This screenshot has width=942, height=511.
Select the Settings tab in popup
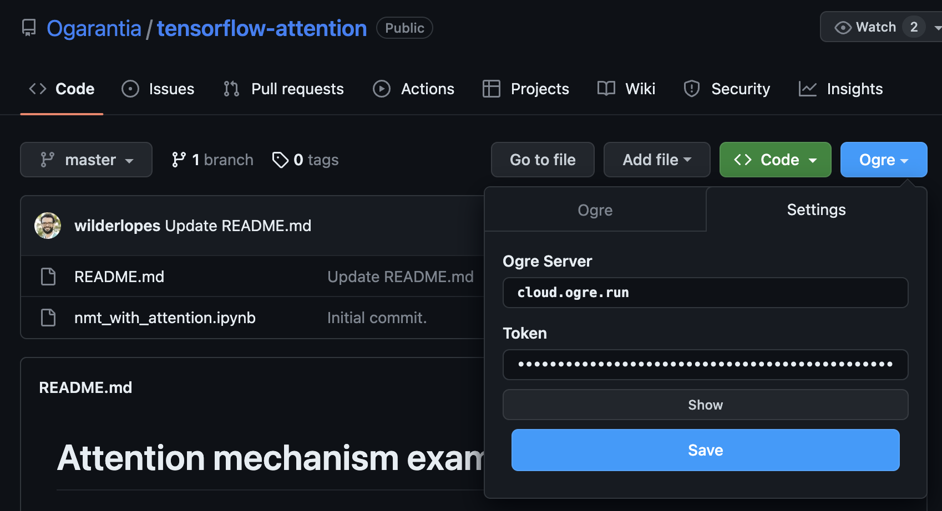pos(817,209)
